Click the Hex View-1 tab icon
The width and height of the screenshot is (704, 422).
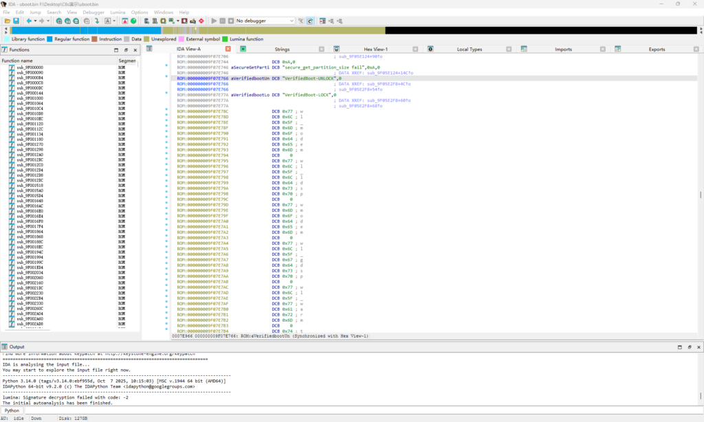point(337,49)
